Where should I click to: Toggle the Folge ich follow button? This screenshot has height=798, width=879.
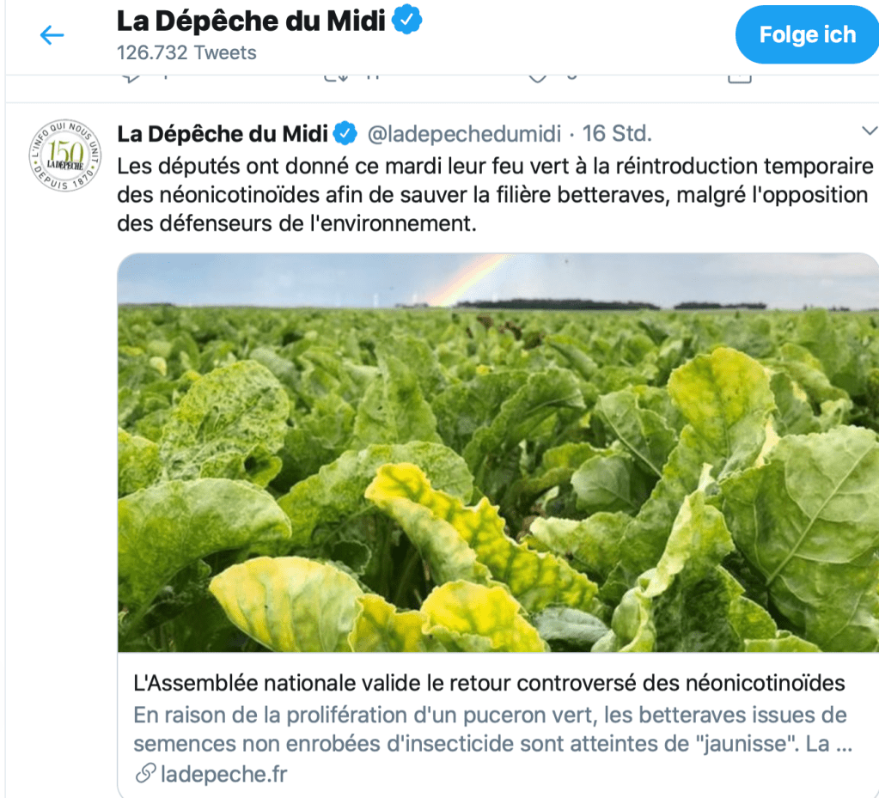[806, 35]
